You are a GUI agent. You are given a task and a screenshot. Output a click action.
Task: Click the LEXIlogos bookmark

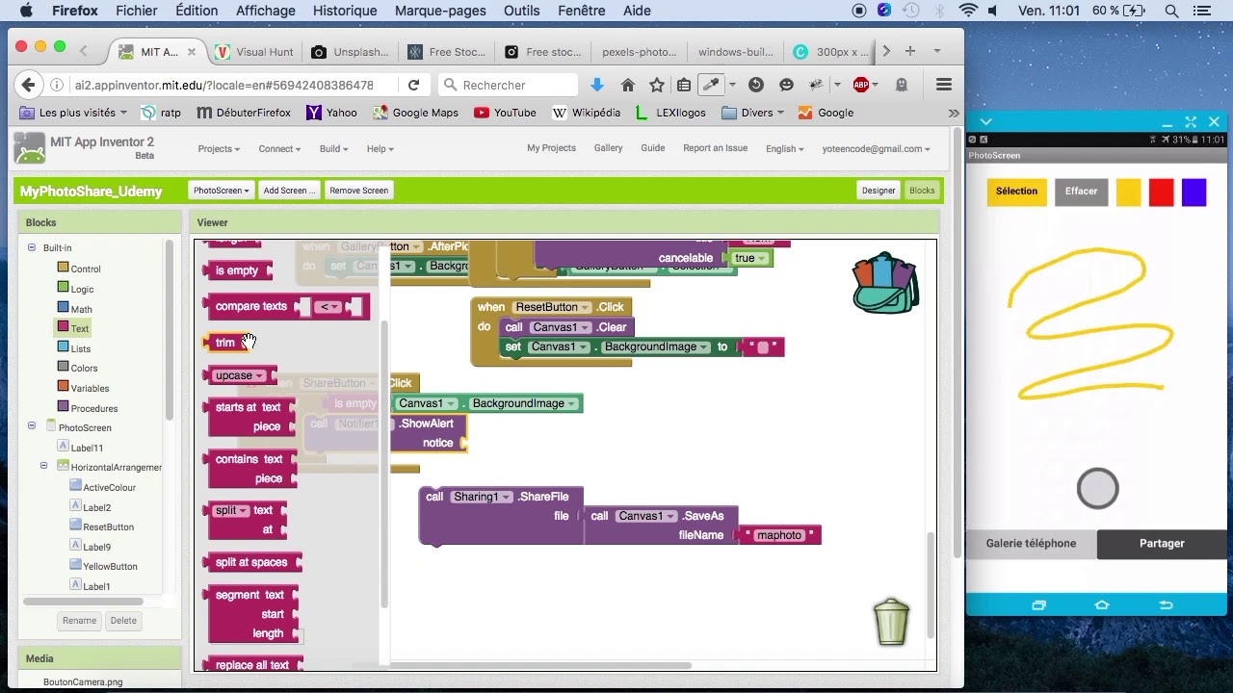[x=671, y=113]
